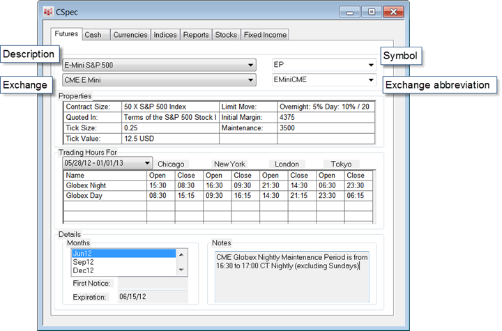Click the CSpec app icon in title bar
This screenshot has height=331, width=502.
48,12
